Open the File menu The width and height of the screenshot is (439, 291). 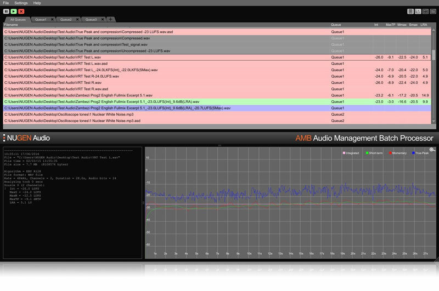click(x=6, y=3)
